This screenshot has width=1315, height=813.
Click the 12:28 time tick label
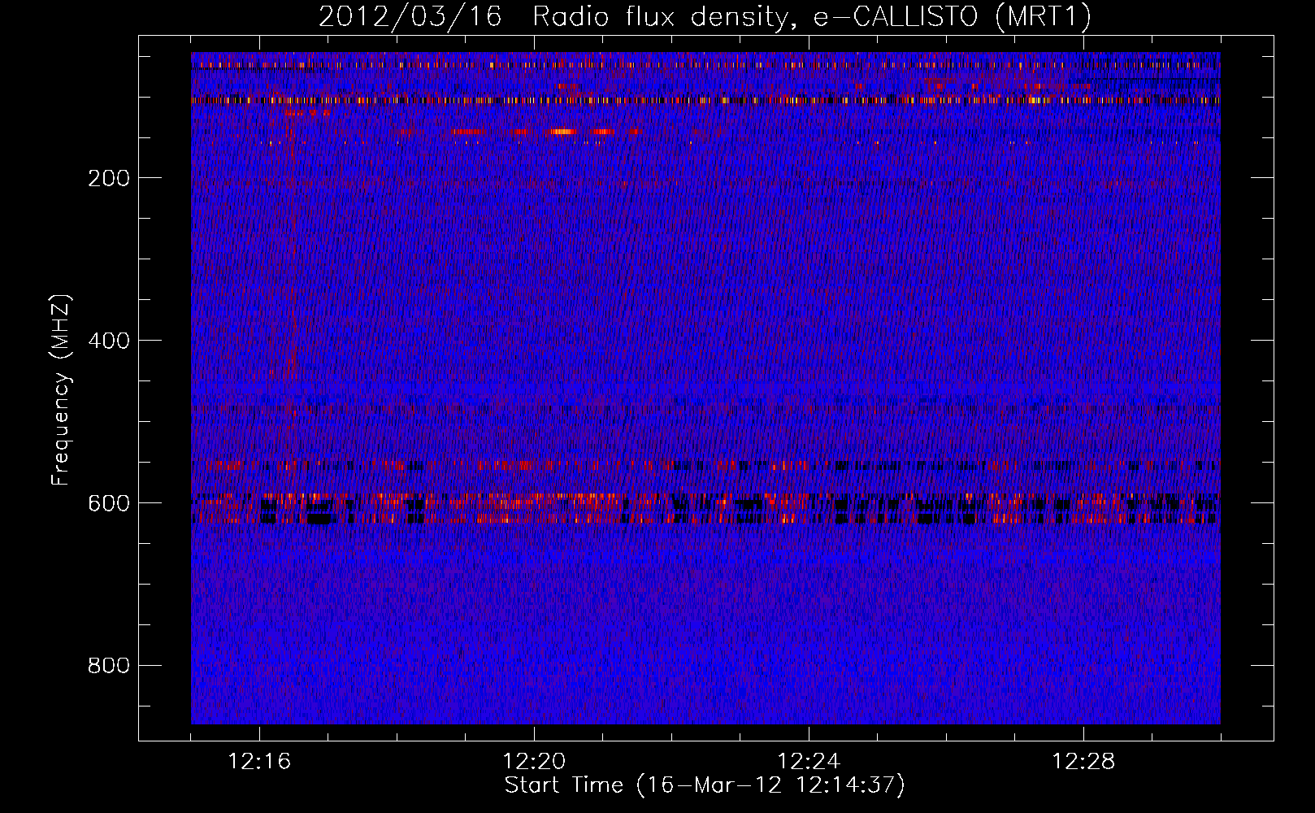tap(1083, 762)
